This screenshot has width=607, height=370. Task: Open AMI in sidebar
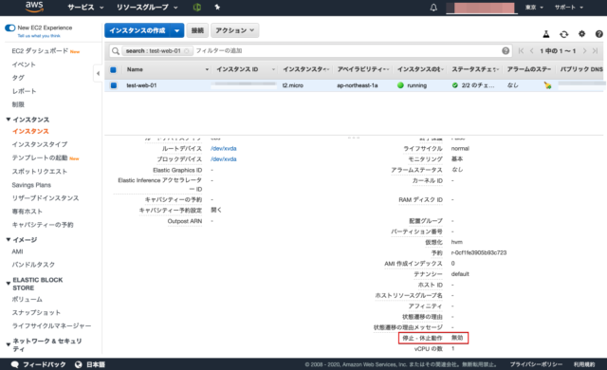17,251
